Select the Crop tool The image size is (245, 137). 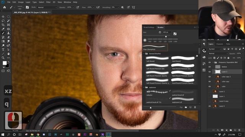(x=3, y=25)
